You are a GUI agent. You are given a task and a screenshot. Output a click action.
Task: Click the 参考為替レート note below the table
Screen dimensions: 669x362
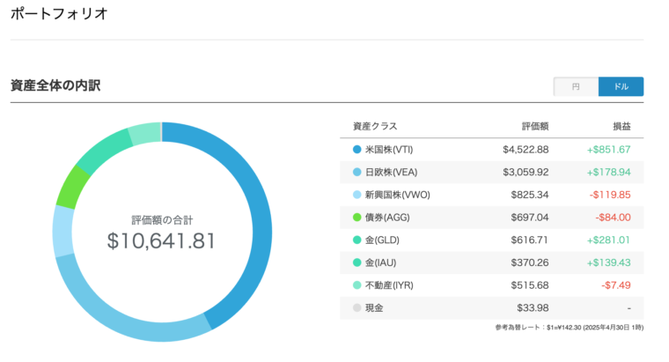click(x=569, y=328)
